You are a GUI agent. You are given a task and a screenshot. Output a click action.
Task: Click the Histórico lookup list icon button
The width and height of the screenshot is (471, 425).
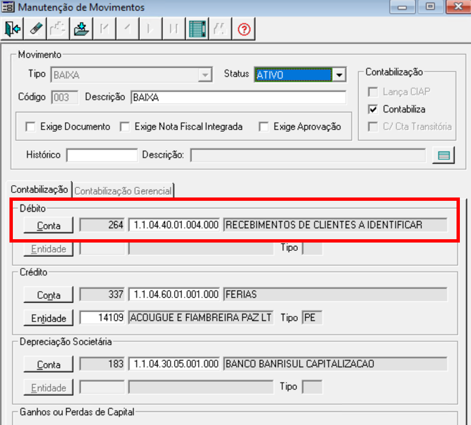coord(444,155)
